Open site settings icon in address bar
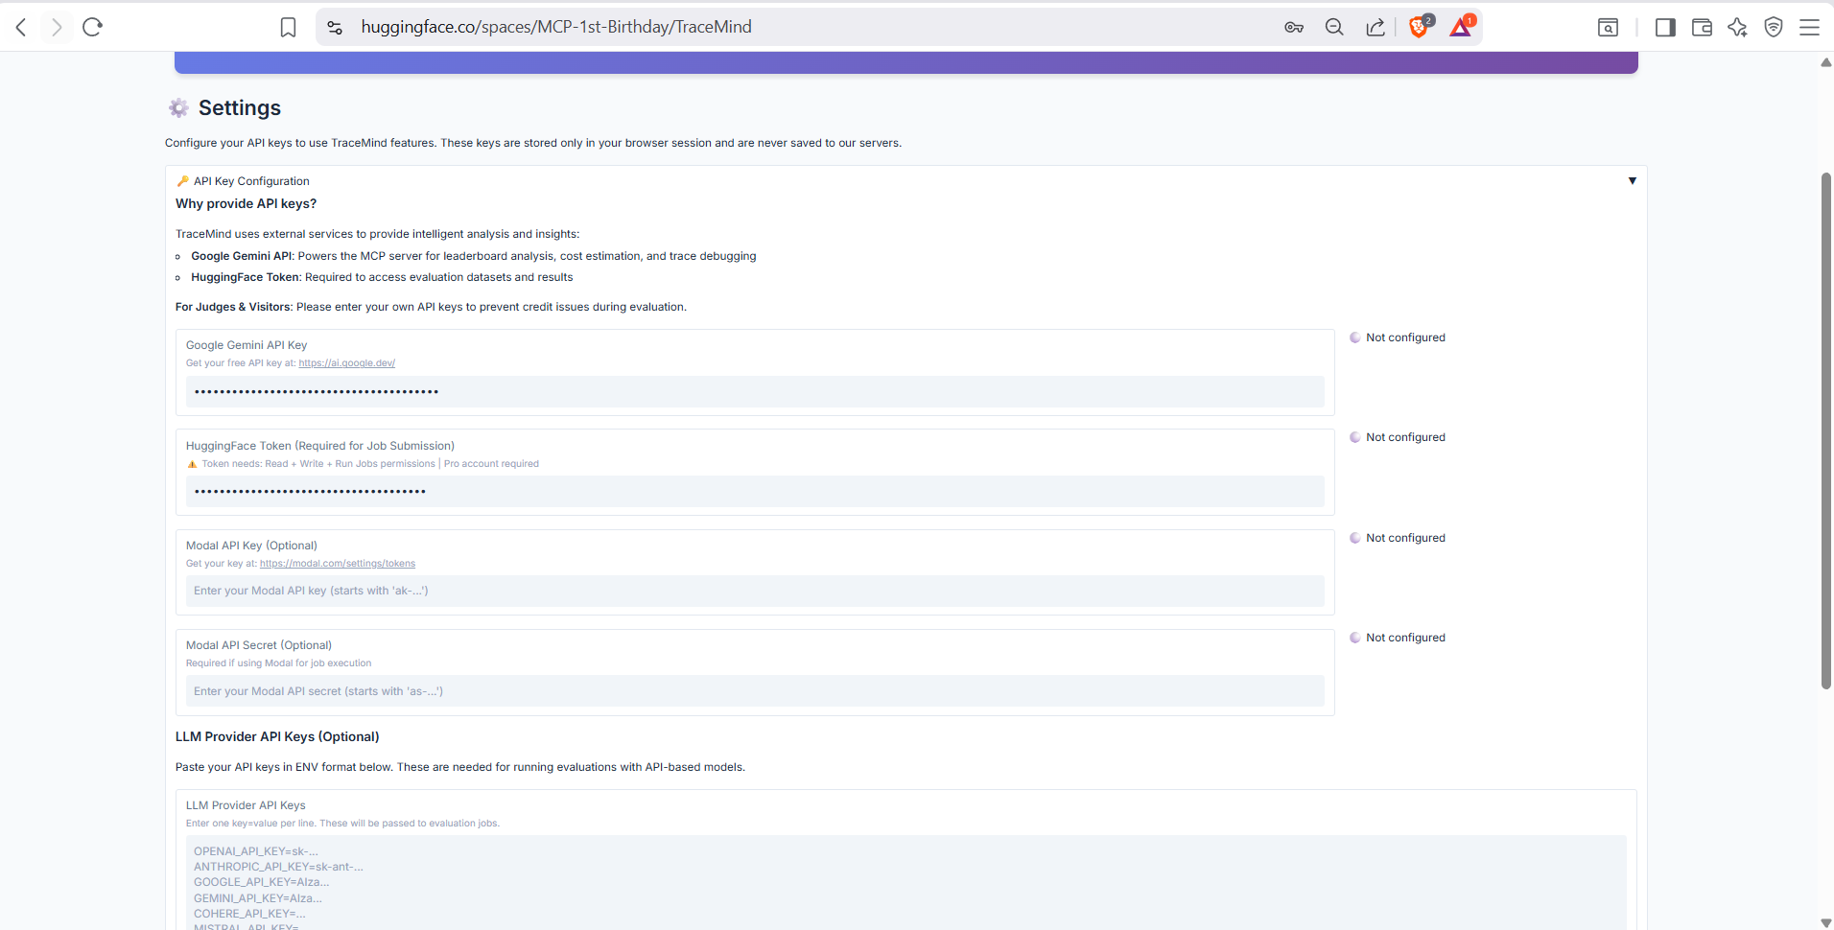Image resolution: width=1834 pixels, height=930 pixels. pyautogui.click(x=335, y=28)
